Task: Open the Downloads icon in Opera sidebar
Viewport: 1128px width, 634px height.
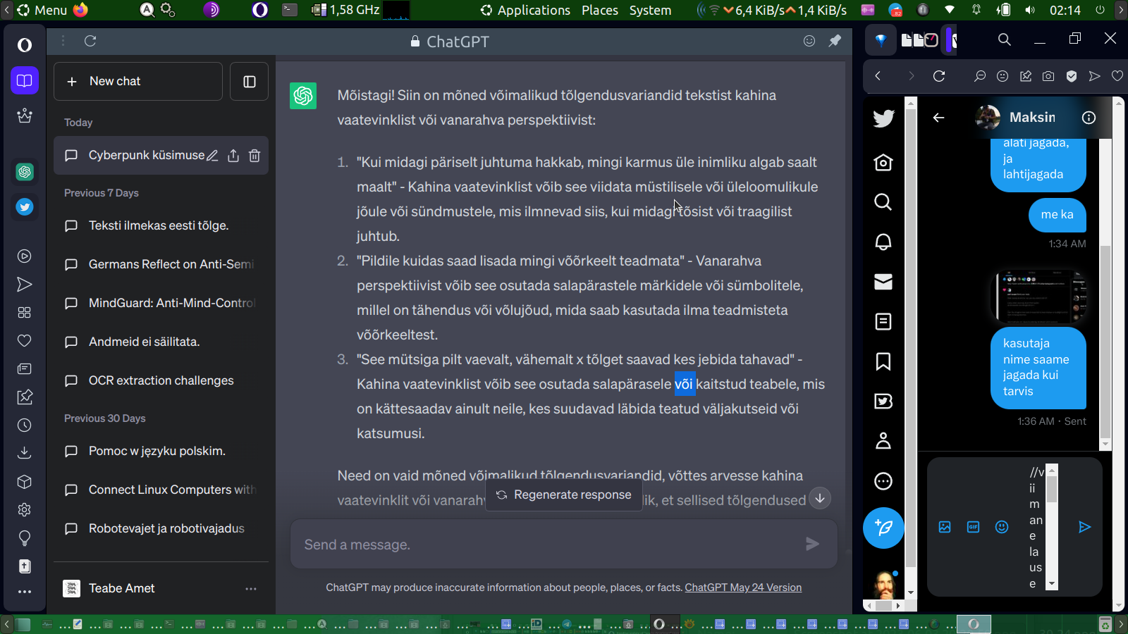Action: (x=25, y=453)
